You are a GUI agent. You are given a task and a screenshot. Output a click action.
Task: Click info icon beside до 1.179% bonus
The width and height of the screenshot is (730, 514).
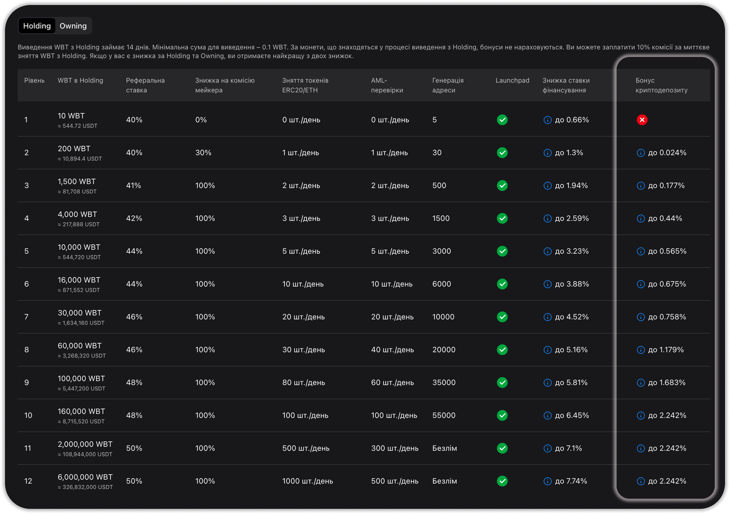641,350
